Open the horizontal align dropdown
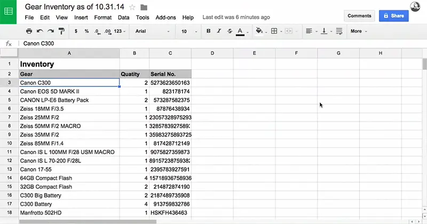 [311, 31]
